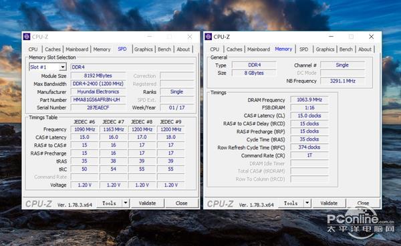Screen dimensions: 401x246
Task: Expand Tools dropdown arrow in right CPU-Z window
Action: coord(307,203)
